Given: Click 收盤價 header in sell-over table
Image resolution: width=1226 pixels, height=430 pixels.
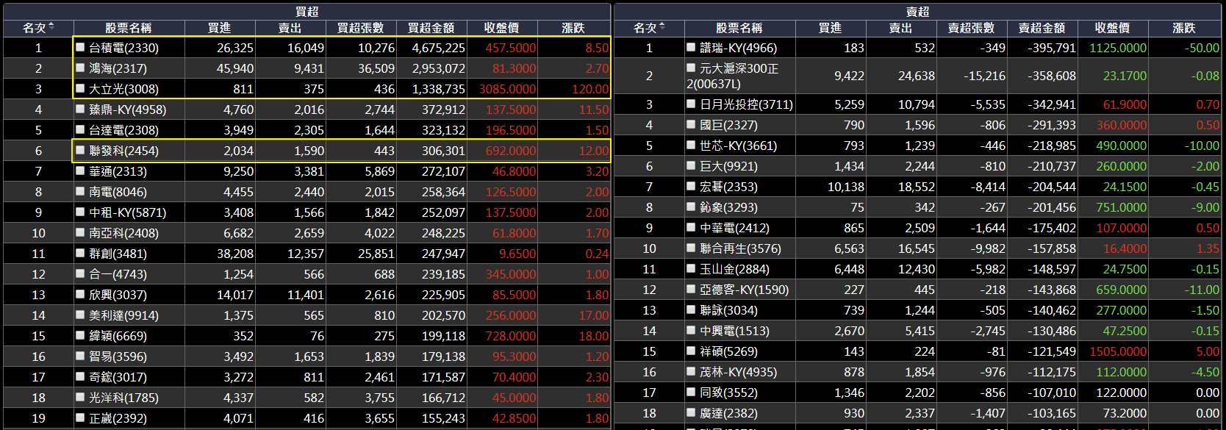Looking at the screenshot, I should (1112, 28).
